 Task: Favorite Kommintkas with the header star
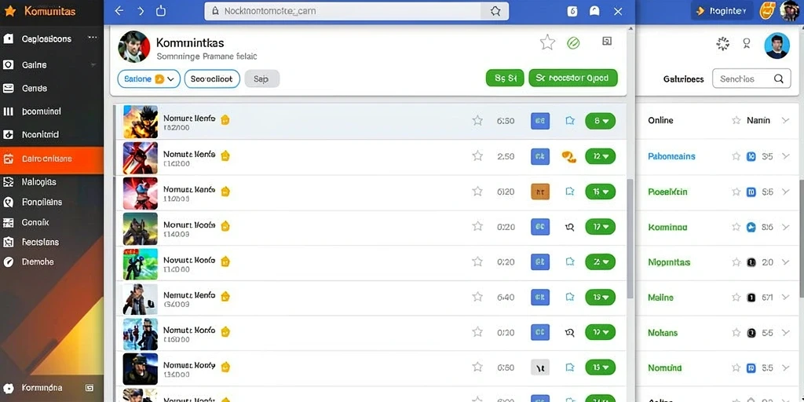[x=547, y=42]
